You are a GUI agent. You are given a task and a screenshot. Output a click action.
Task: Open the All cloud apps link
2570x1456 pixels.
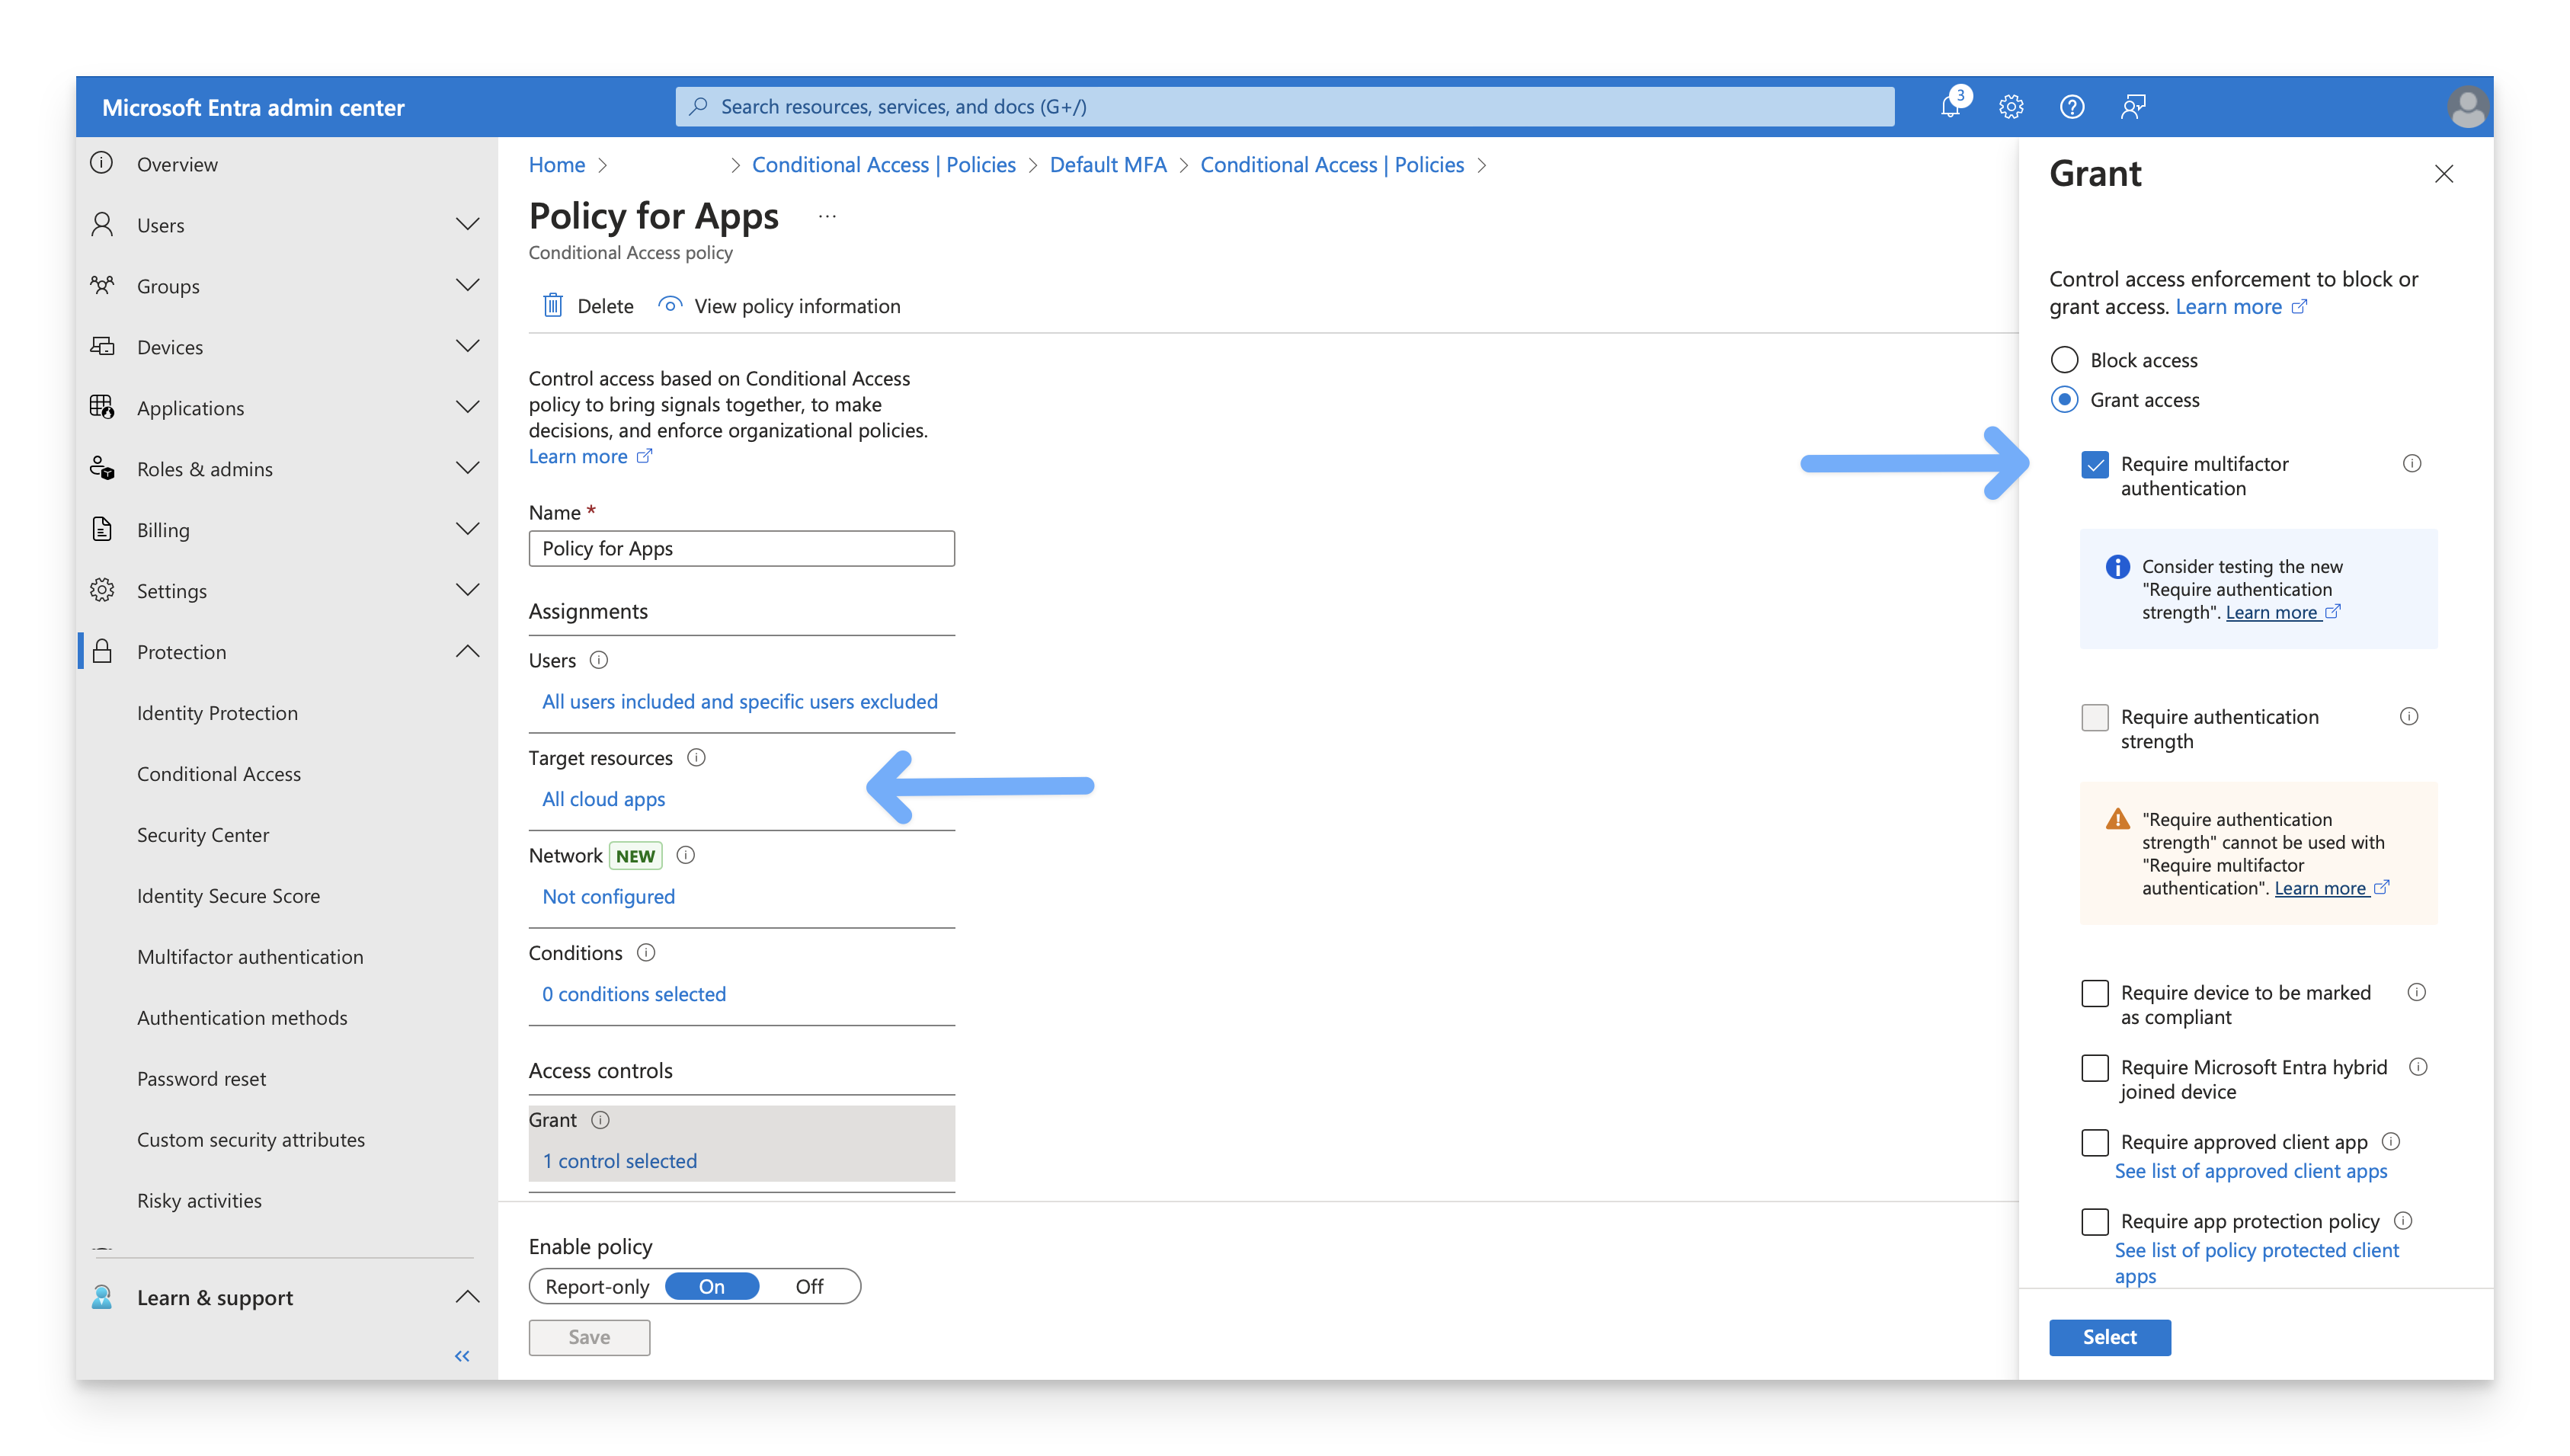point(604,799)
